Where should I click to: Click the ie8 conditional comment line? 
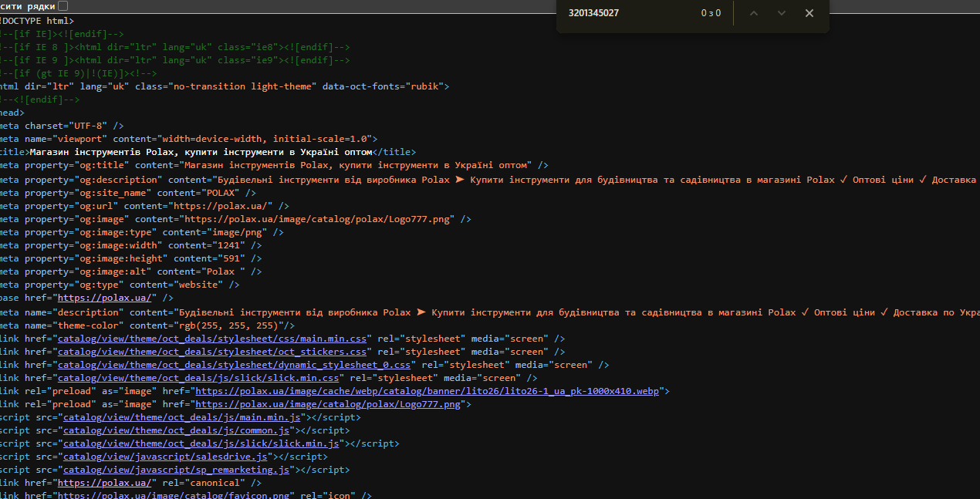click(174, 47)
